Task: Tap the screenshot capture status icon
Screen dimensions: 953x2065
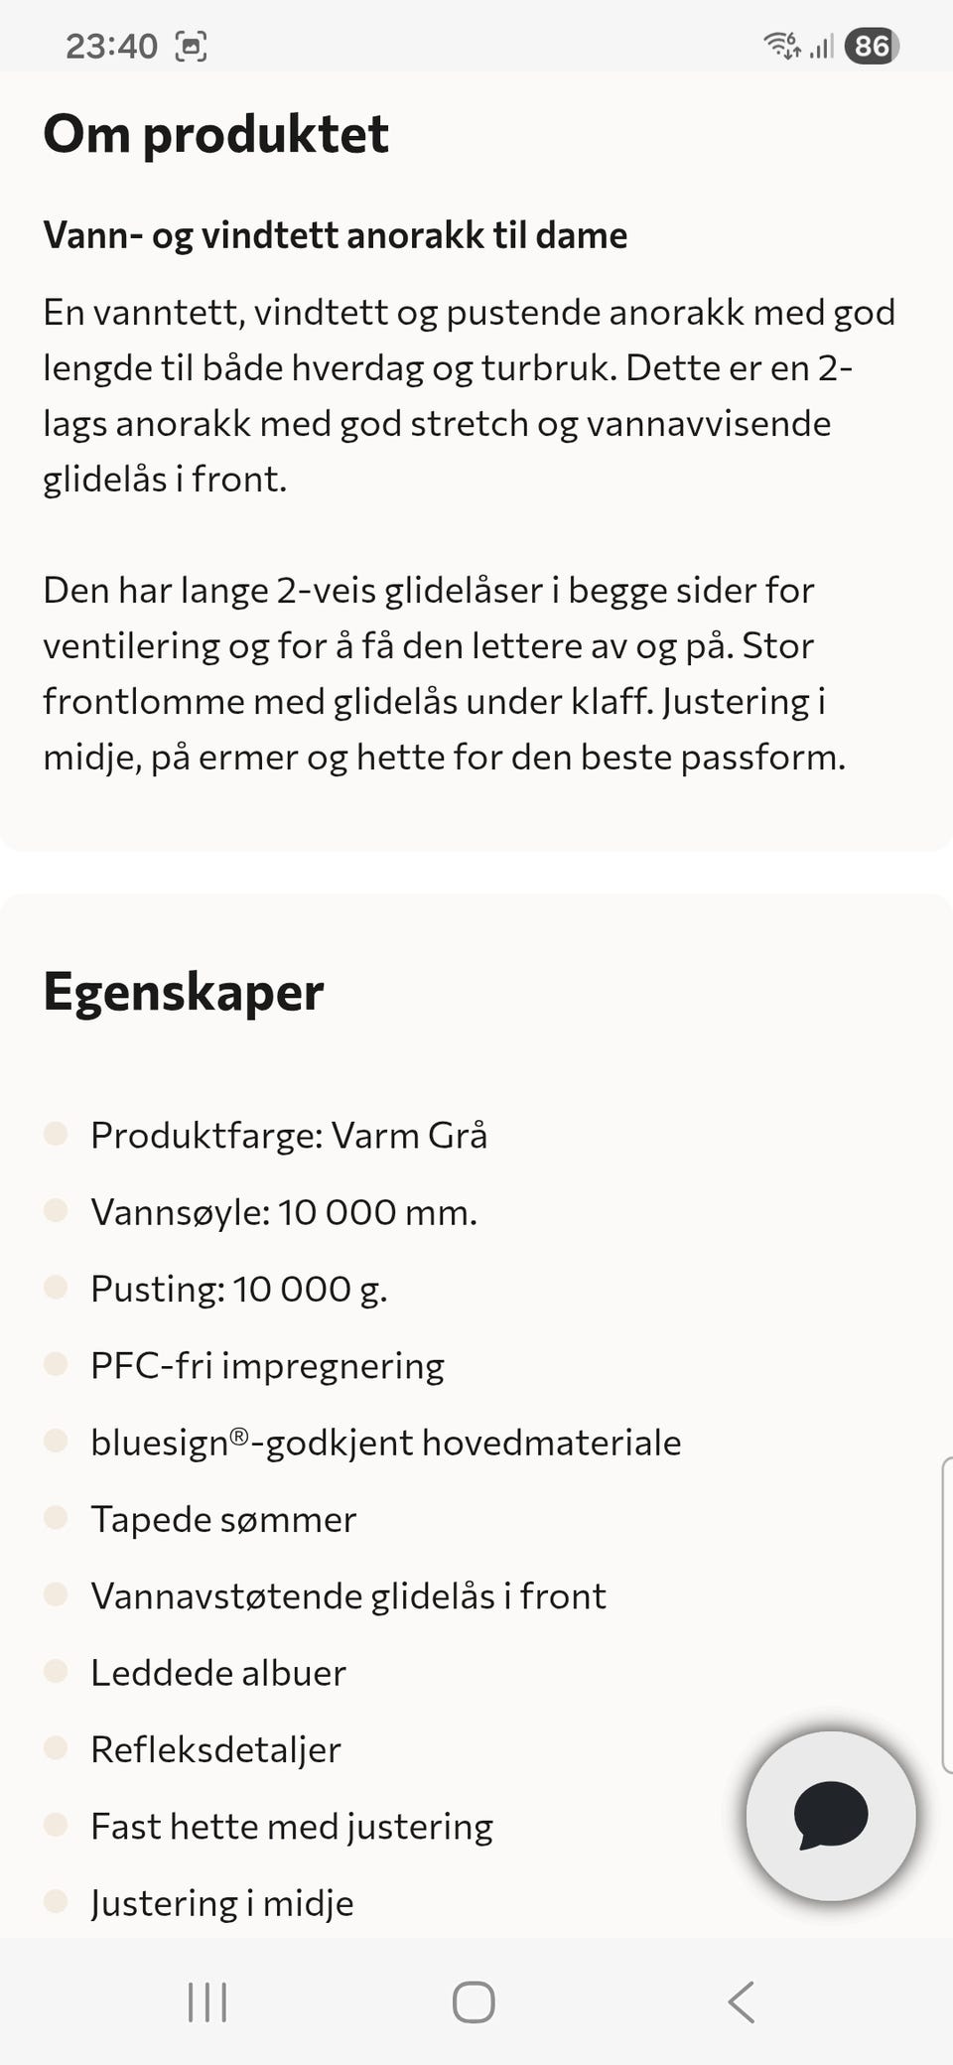Action: tap(191, 46)
